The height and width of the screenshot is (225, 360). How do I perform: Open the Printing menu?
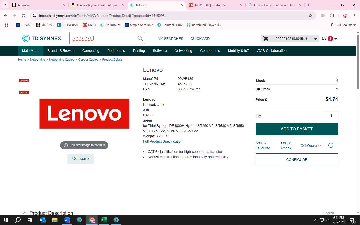click(x=139, y=51)
